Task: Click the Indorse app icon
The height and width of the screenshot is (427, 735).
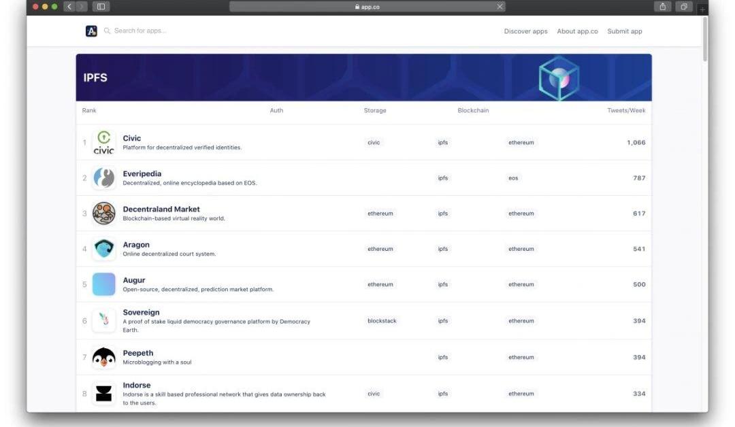Action: [x=103, y=394]
